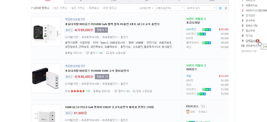This screenshot has height=122, width=267.
Task: Click IDEACELL seller name
Action: 192,106
